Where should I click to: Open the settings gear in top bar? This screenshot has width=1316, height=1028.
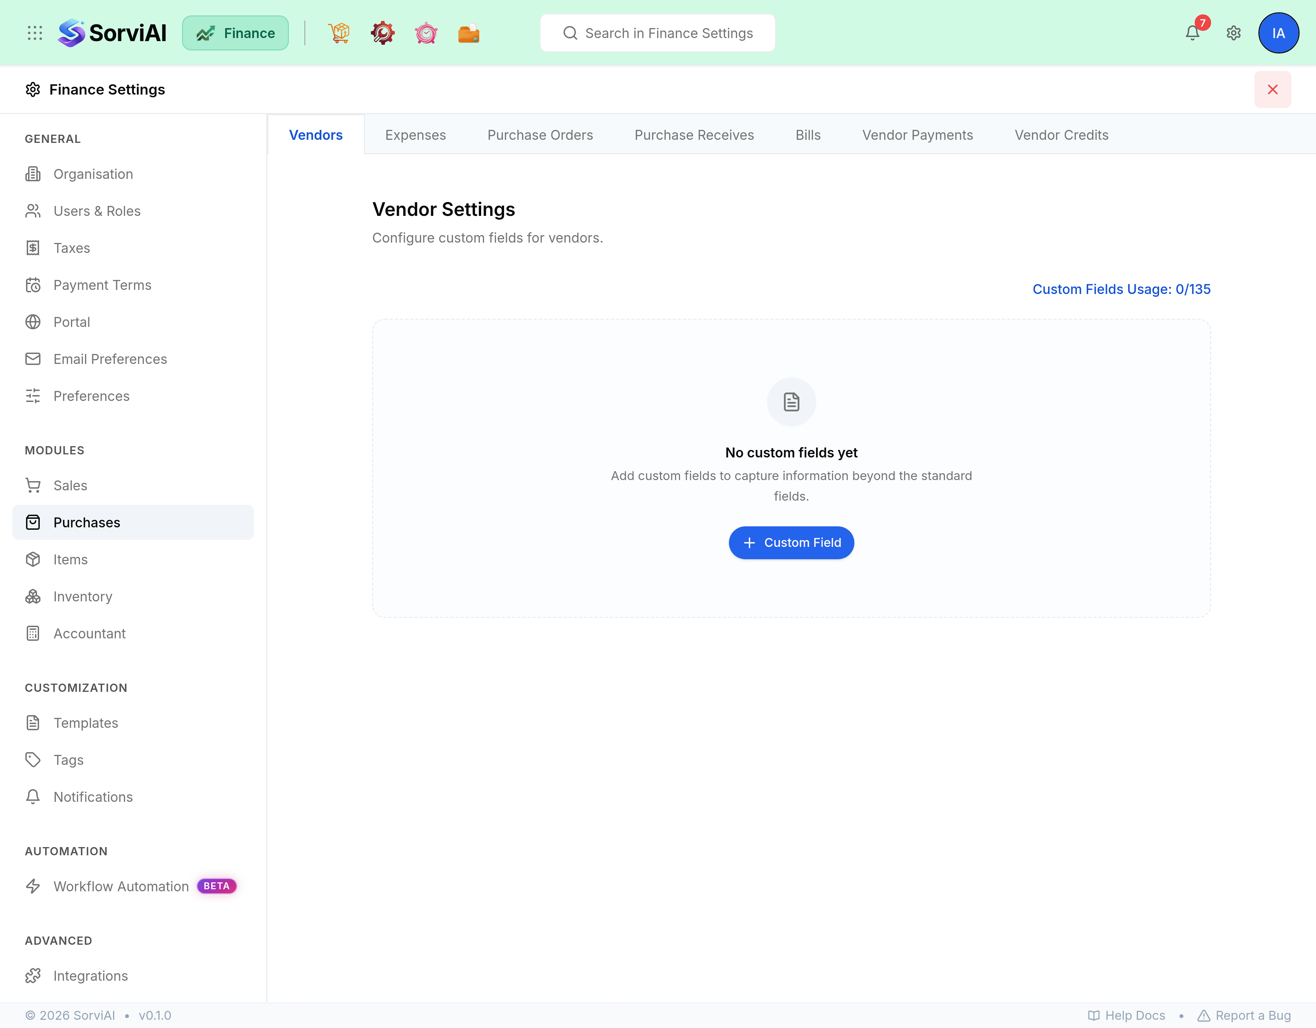tap(1233, 33)
